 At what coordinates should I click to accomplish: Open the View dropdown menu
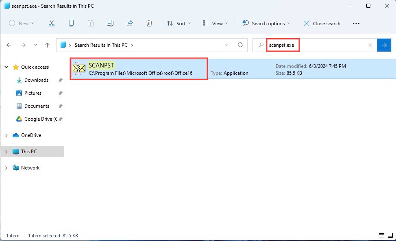pyautogui.click(x=215, y=24)
